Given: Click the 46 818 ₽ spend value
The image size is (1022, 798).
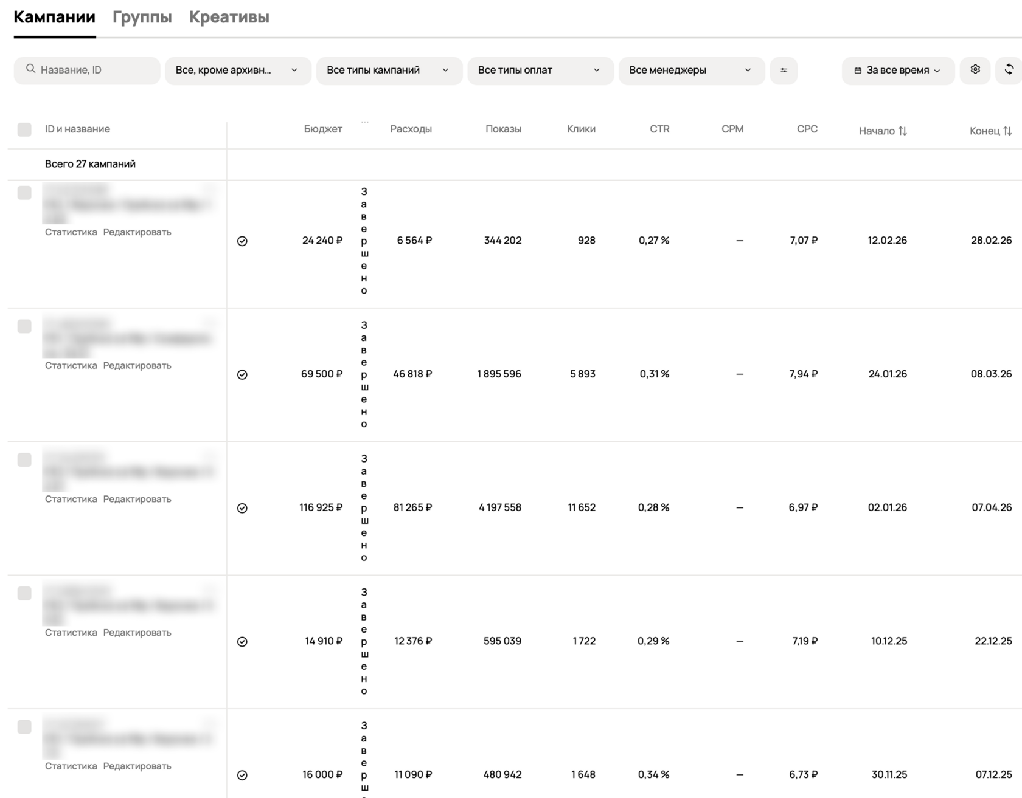Looking at the screenshot, I should (x=412, y=374).
